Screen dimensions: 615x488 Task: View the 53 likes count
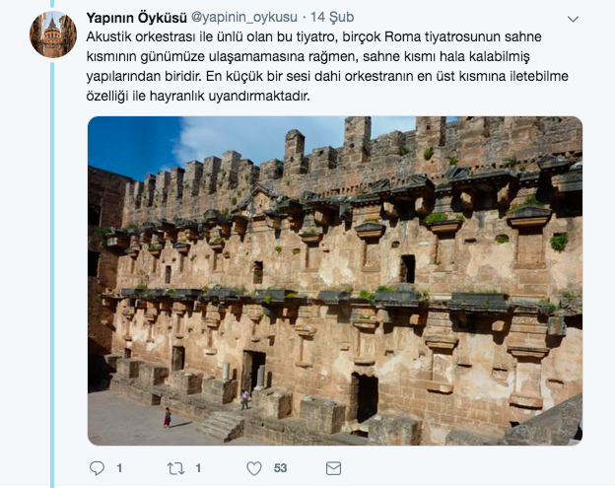[280, 468]
